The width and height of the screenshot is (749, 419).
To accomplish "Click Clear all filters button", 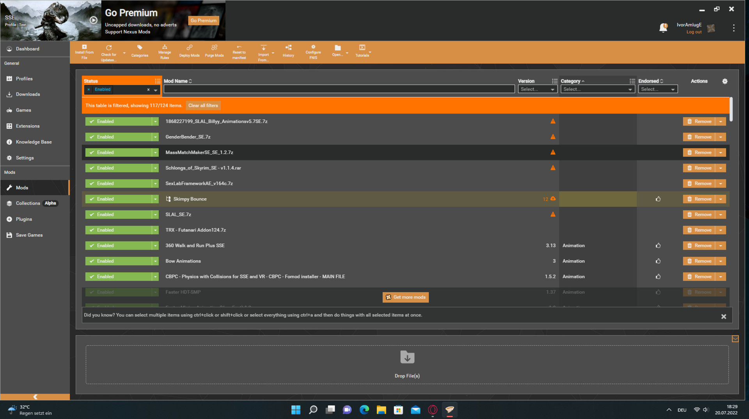I will (203, 105).
